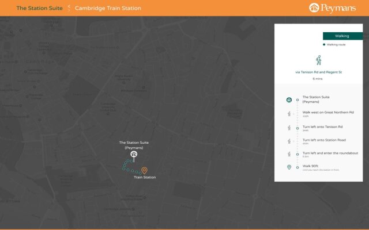Click the green Walking route legend dot
The height and width of the screenshot is (230, 369).
click(x=324, y=45)
